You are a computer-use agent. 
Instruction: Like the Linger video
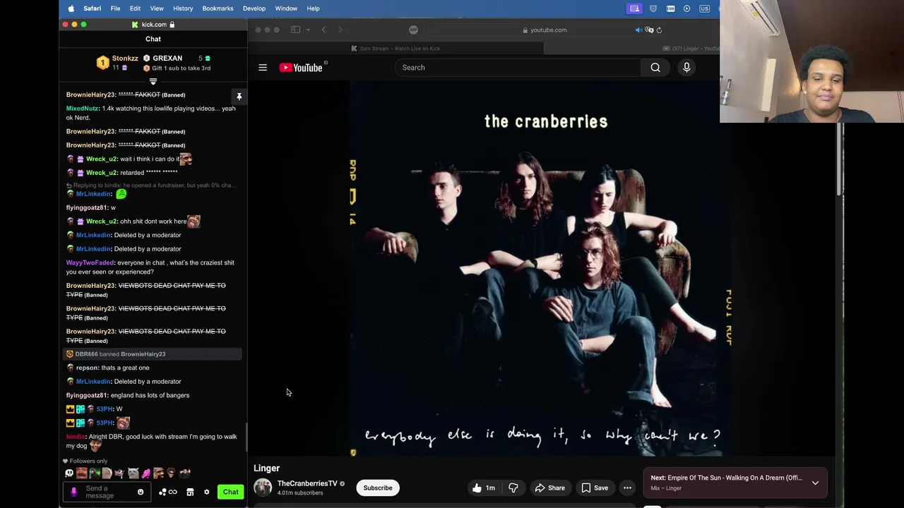484,488
